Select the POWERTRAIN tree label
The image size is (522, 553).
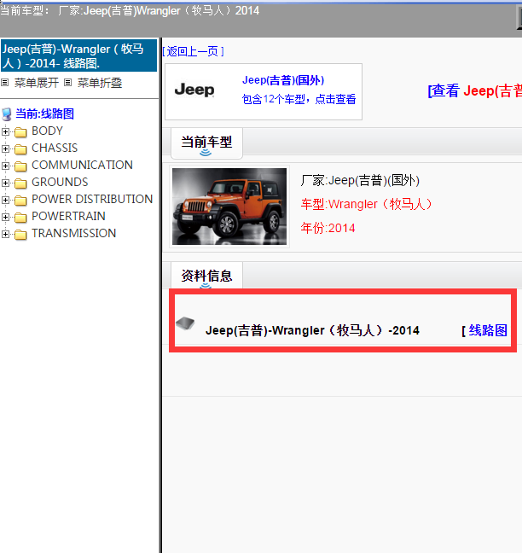pyautogui.click(x=68, y=216)
